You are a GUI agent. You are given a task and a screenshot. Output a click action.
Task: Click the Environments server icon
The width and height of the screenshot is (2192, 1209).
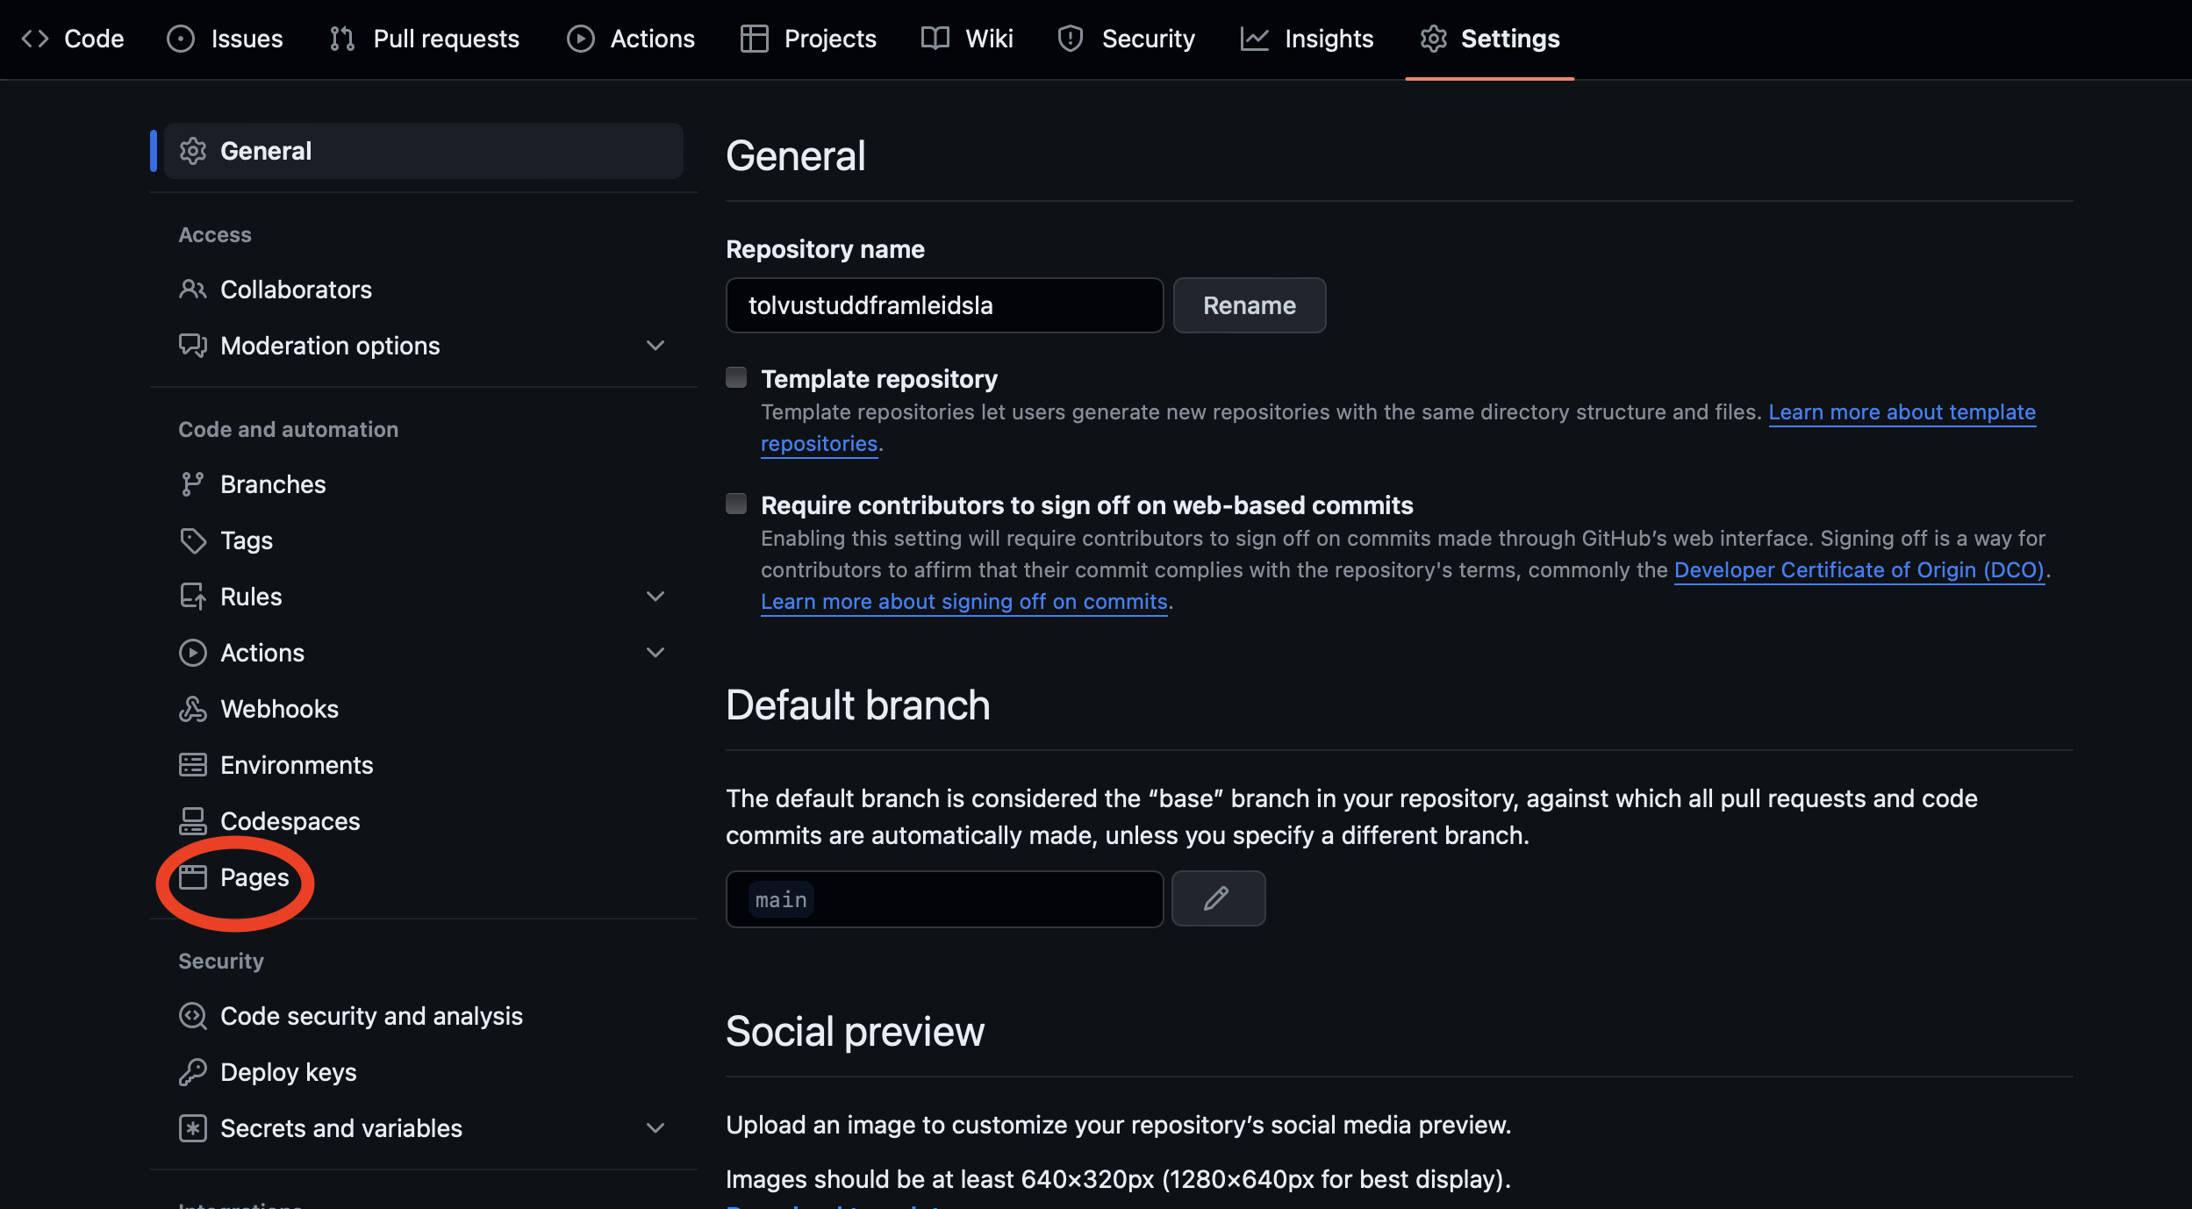[193, 765]
